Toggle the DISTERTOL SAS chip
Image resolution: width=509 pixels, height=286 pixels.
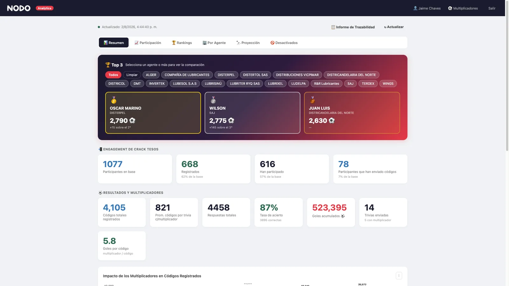click(x=255, y=75)
